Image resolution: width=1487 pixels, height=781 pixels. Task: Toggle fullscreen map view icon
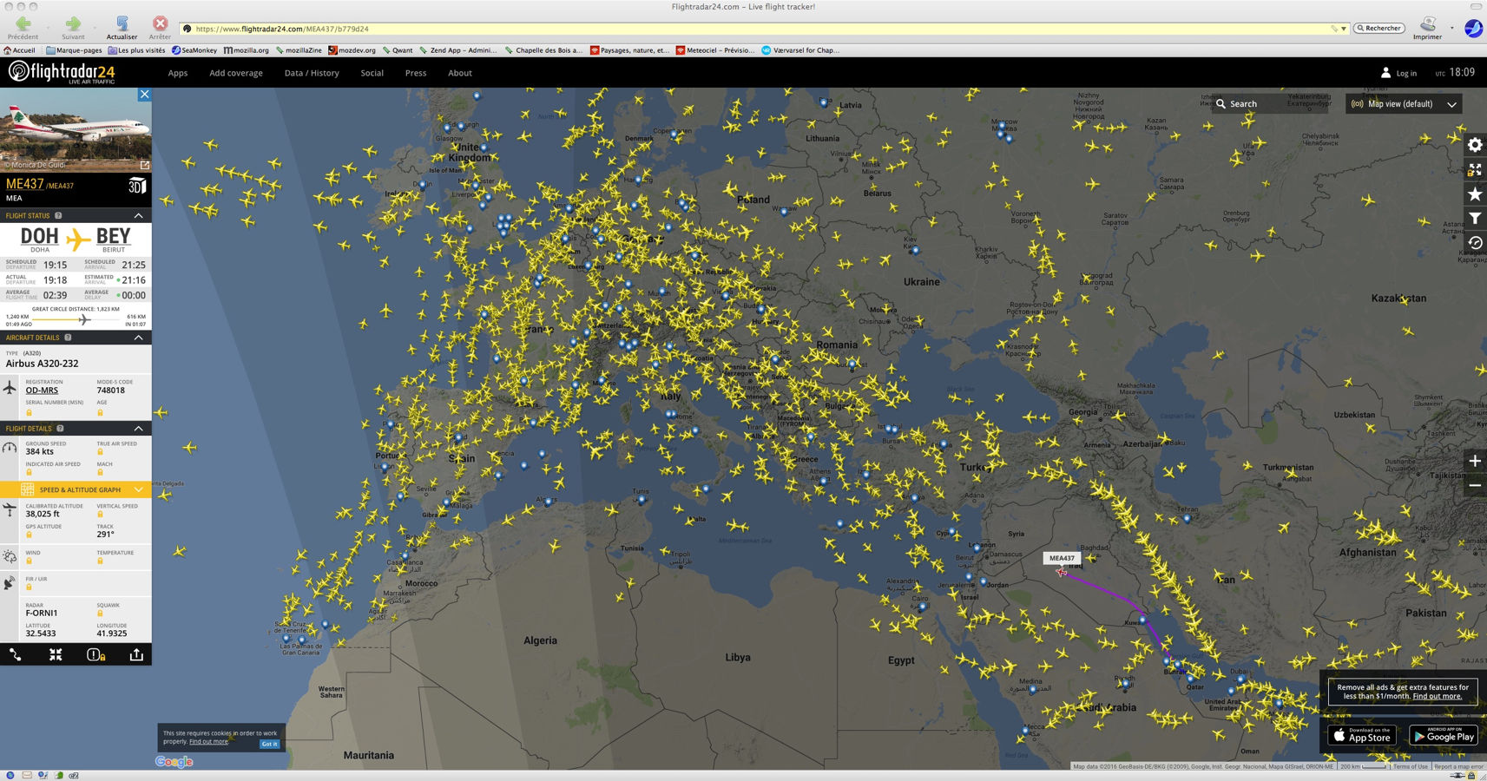pos(1475,169)
